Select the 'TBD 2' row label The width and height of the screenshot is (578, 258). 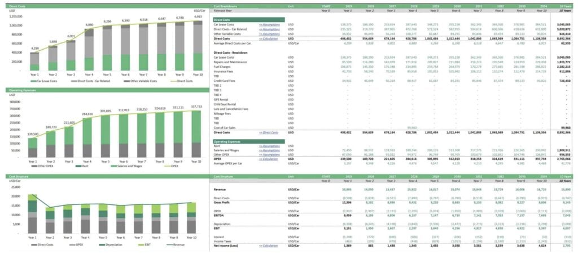pos(217,85)
